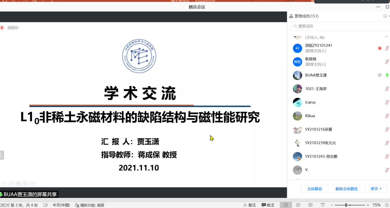The width and height of the screenshot is (390, 208).
Task: Click the 全体静音 button
Action: (x=314, y=189)
